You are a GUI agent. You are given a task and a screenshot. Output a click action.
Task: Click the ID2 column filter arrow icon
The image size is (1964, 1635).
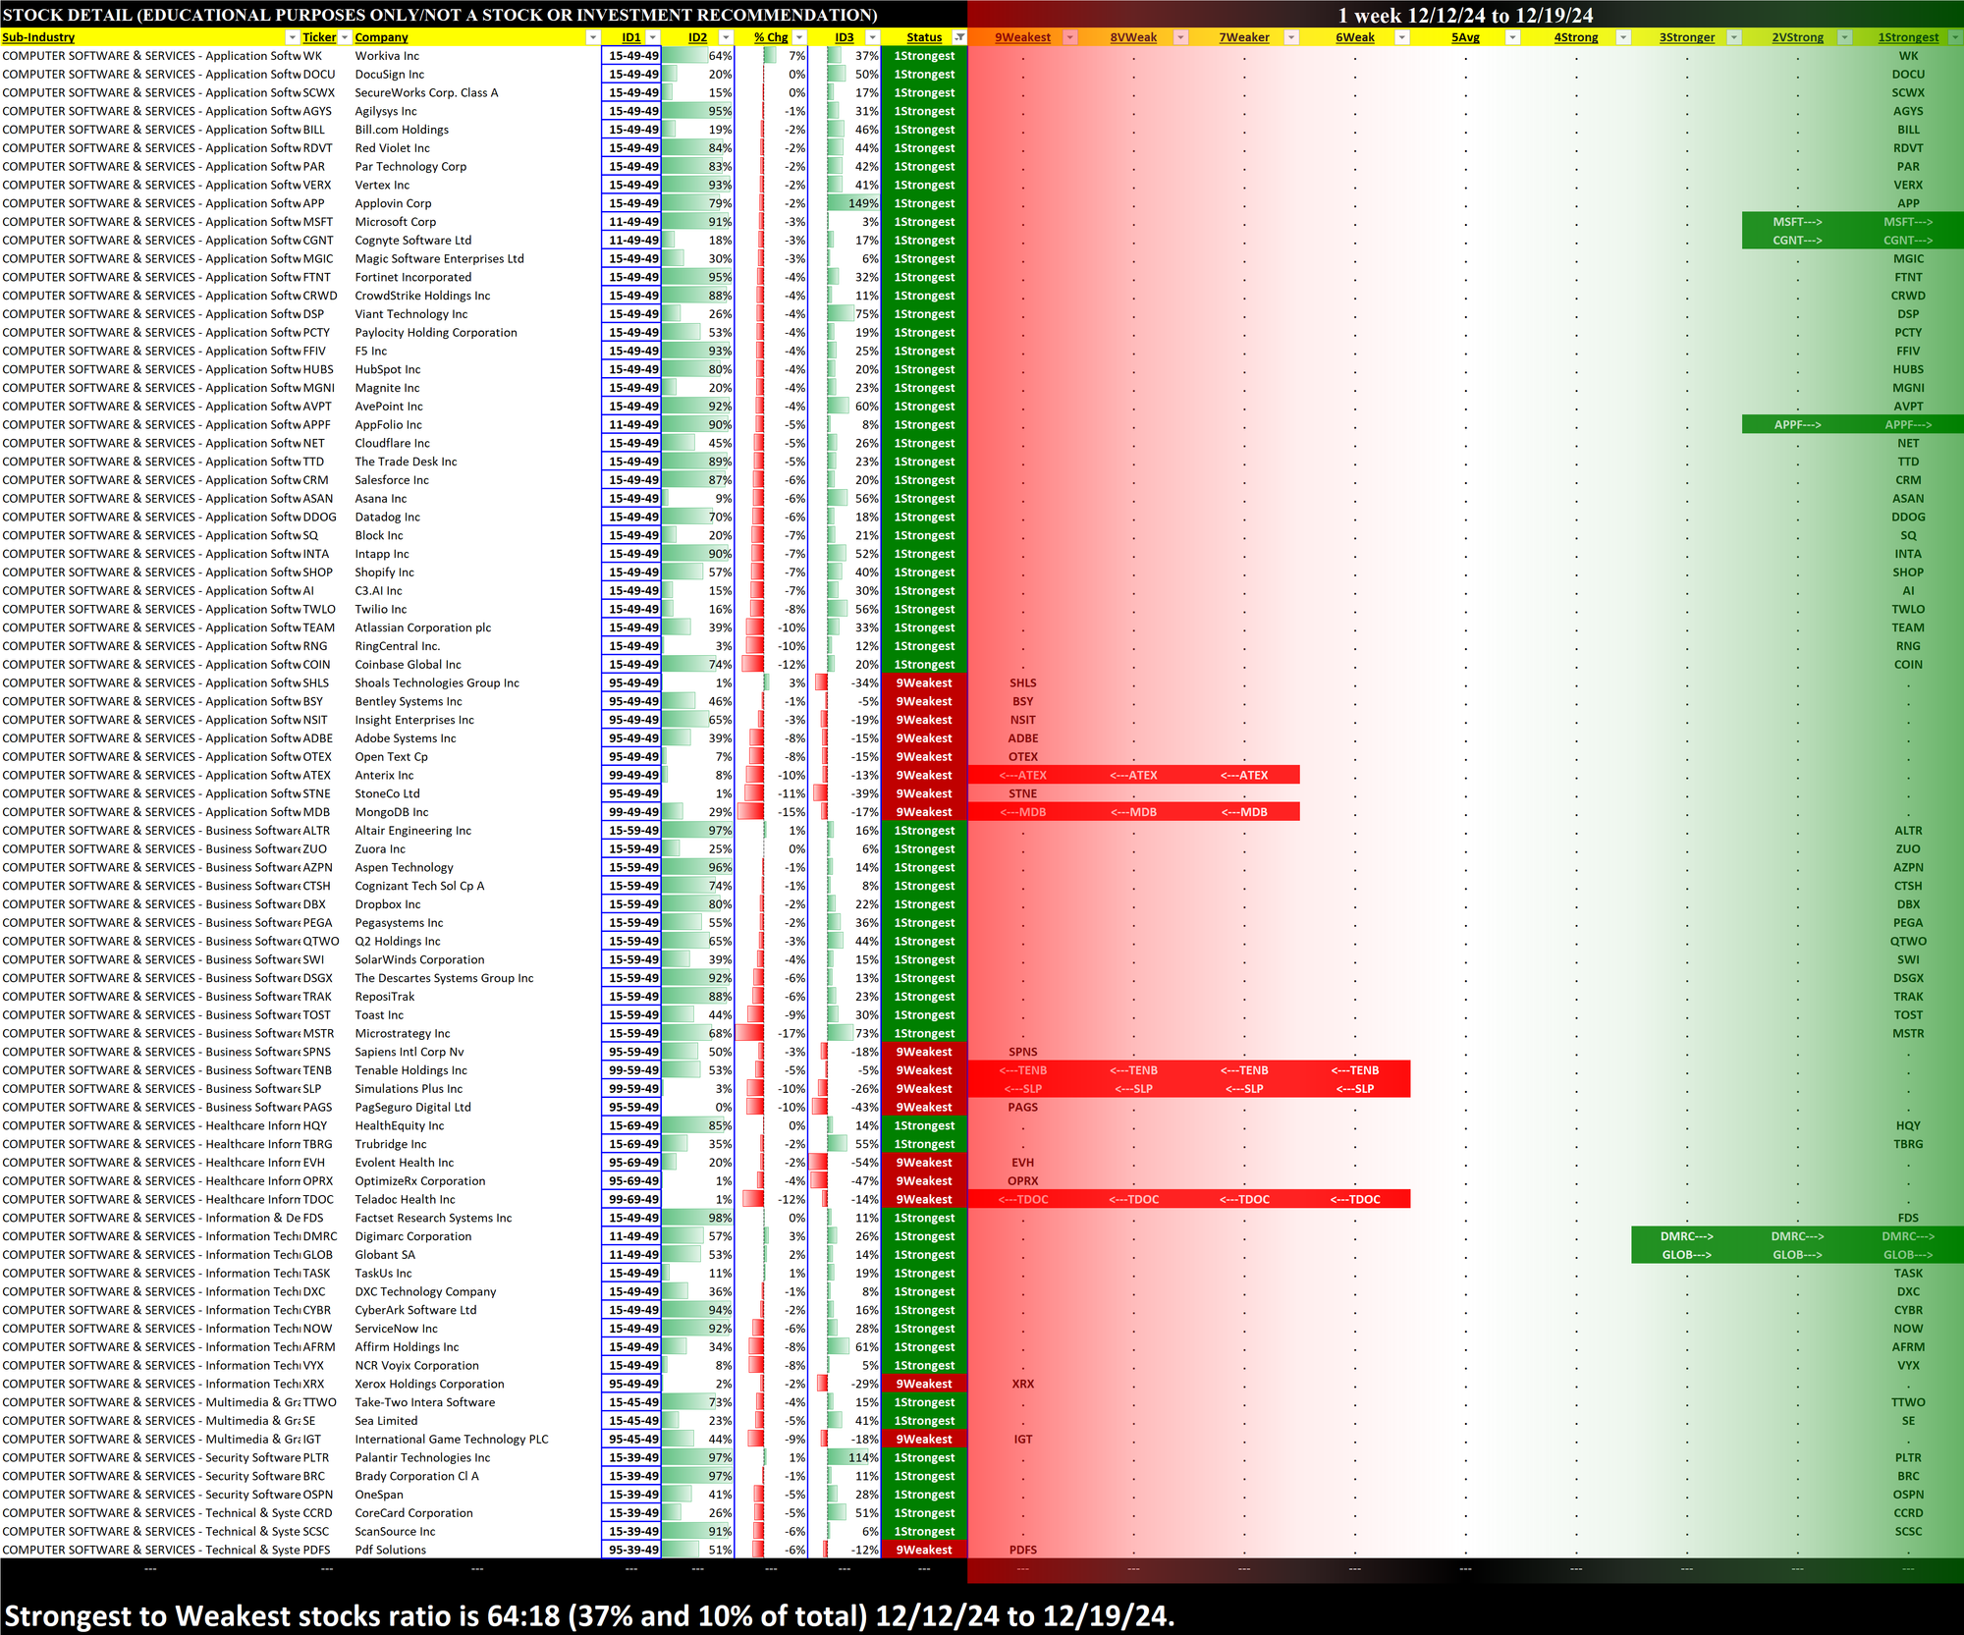coord(726,37)
